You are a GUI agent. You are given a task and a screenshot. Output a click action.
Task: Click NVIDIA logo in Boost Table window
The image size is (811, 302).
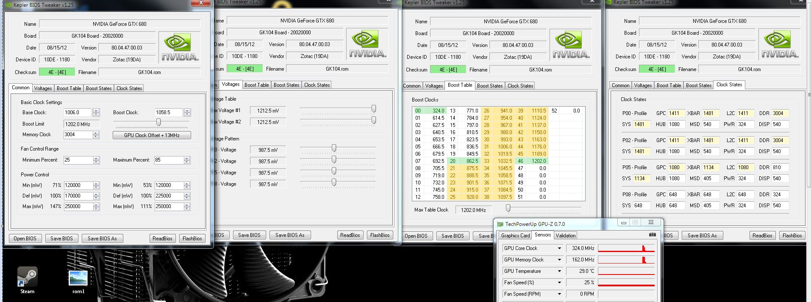click(x=571, y=44)
